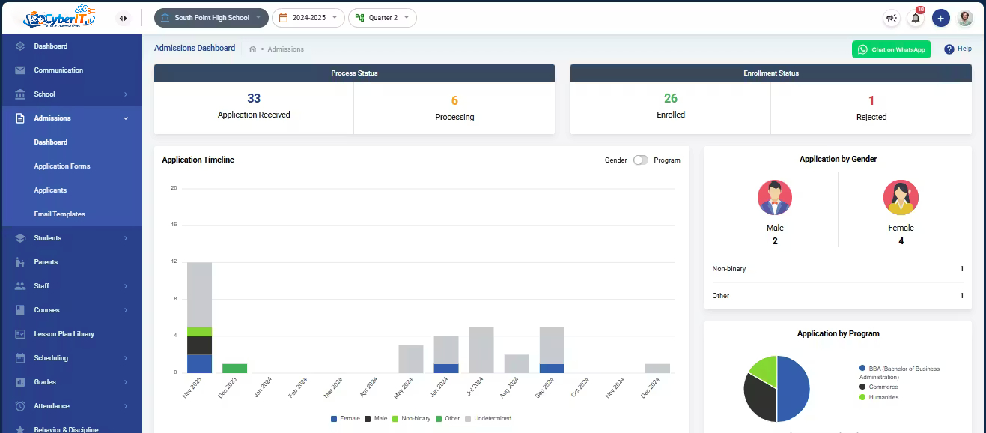Open Applicants in the Admissions submenu
This screenshot has height=433, width=986.
tap(50, 190)
